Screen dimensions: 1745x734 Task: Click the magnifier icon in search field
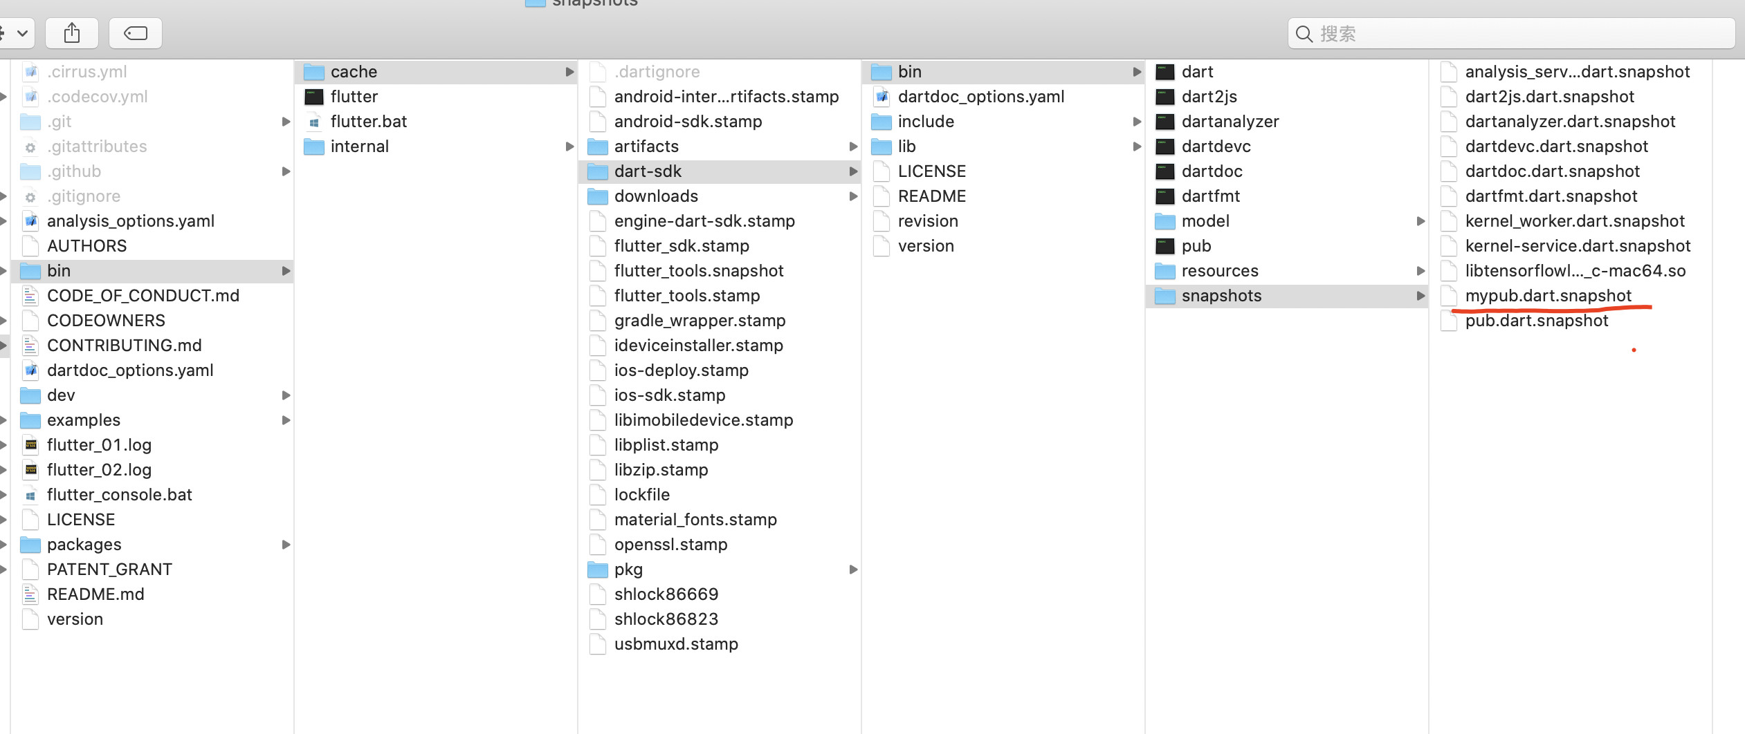pos(1304,34)
